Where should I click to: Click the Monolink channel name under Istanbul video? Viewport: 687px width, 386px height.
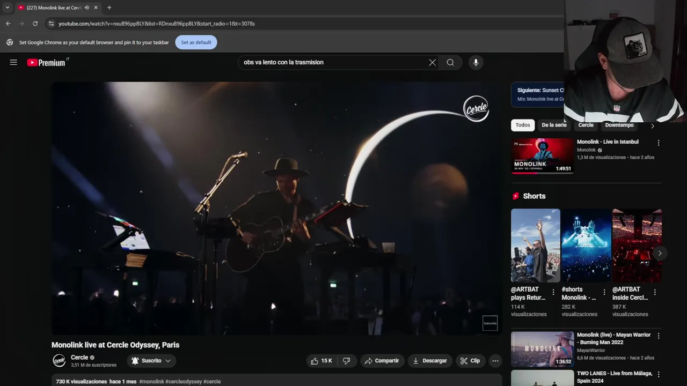[x=586, y=150]
